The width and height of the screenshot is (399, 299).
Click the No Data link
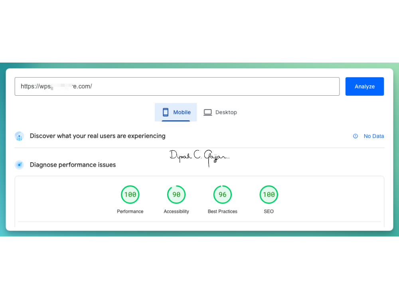(373, 136)
